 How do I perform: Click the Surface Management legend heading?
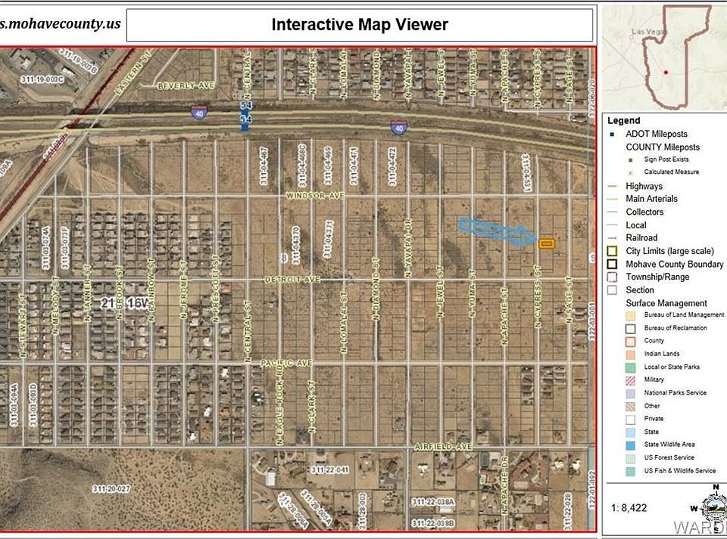pyautogui.click(x=666, y=303)
